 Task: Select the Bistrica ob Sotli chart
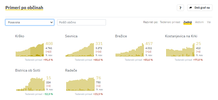click(30, 84)
